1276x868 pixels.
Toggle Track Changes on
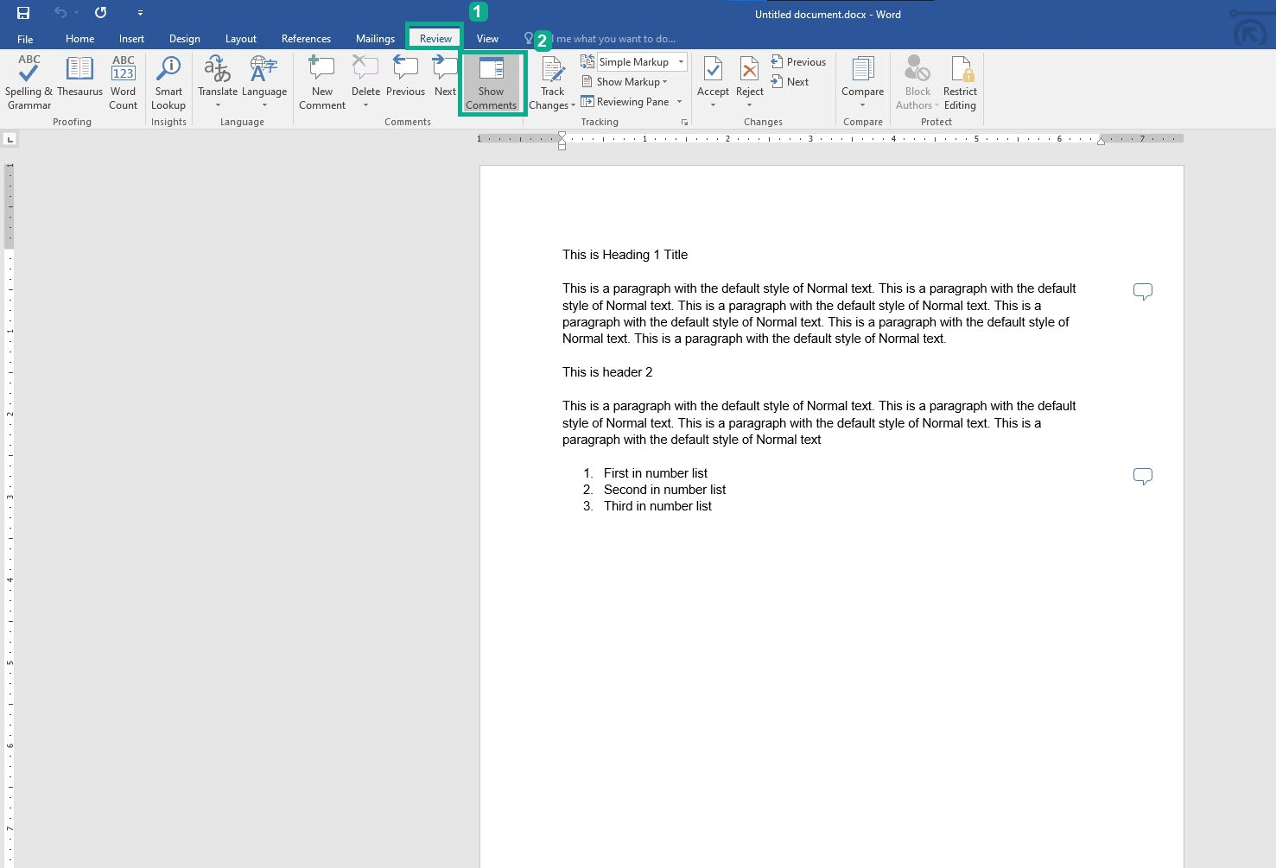click(550, 82)
